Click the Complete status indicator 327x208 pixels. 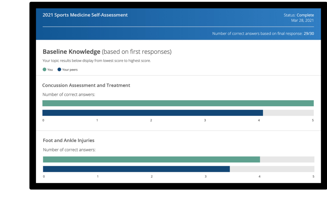(305, 15)
